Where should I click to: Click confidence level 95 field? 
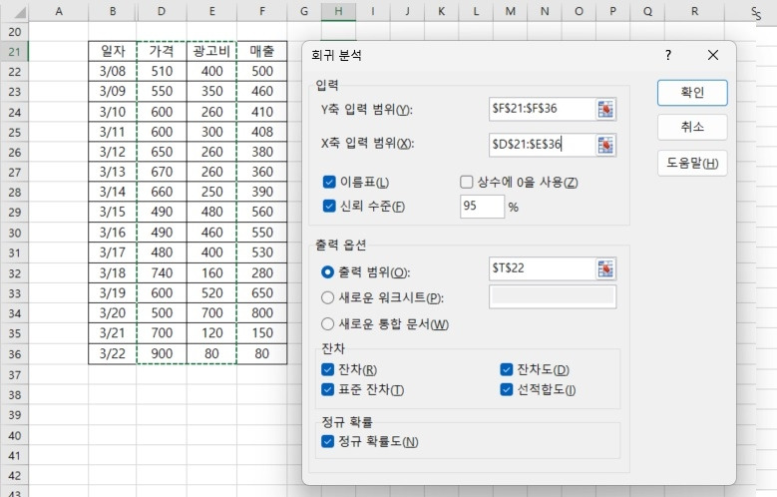tap(482, 207)
